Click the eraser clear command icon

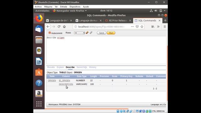tap(87, 33)
